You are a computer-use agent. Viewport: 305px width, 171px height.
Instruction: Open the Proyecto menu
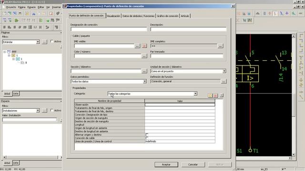11,7
